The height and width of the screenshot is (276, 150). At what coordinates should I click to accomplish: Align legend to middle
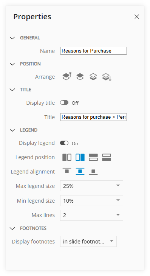pos(80,171)
